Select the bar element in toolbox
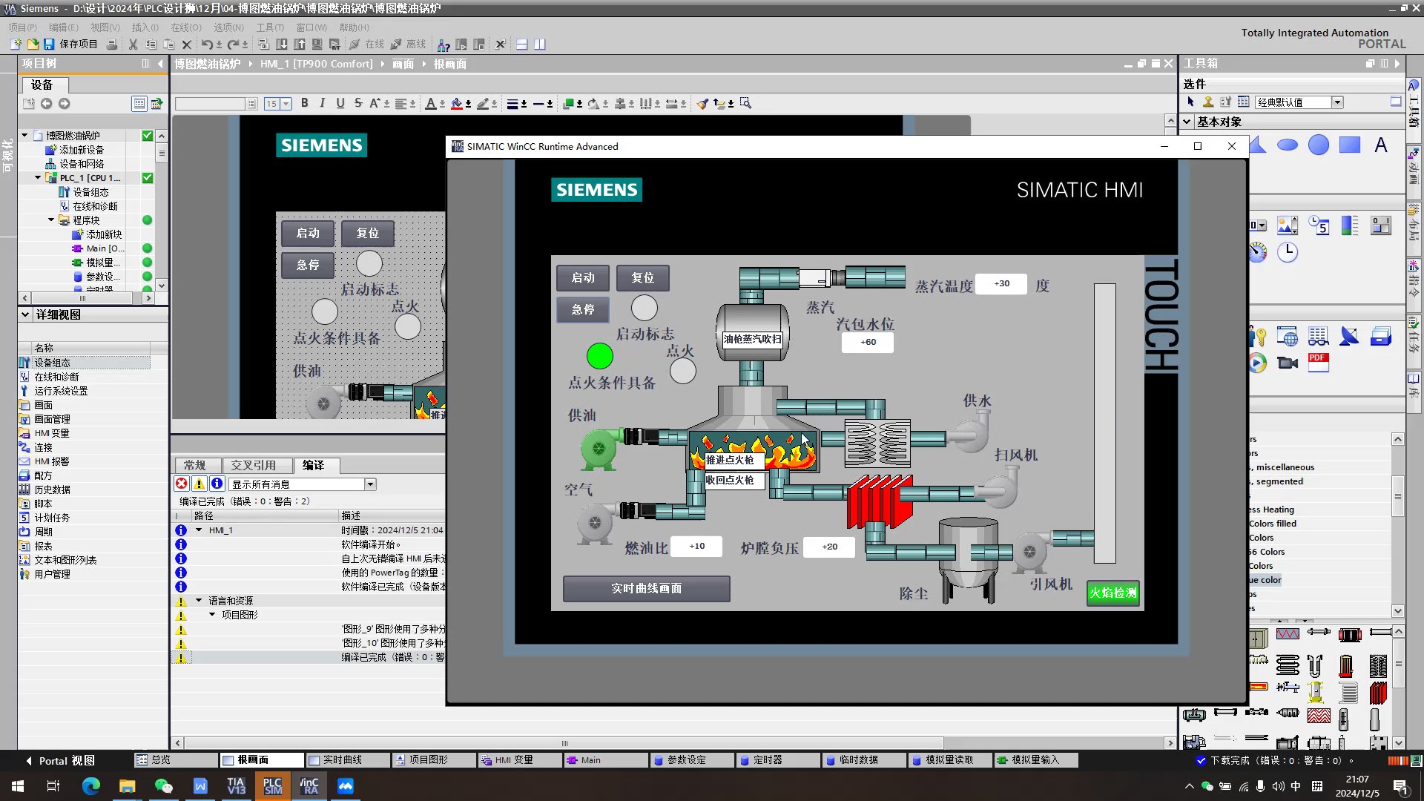The image size is (1424, 801). pyautogui.click(x=1350, y=225)
